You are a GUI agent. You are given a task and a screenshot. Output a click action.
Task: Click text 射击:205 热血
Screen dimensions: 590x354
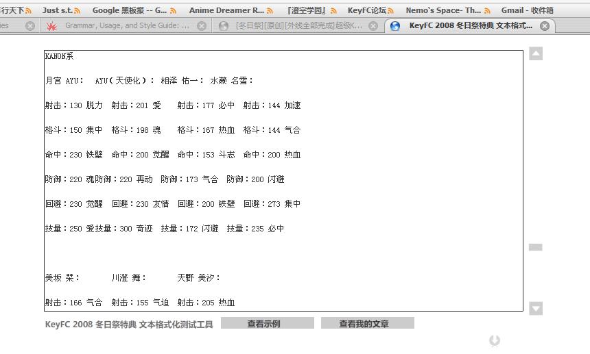click(x=206, y=303)
